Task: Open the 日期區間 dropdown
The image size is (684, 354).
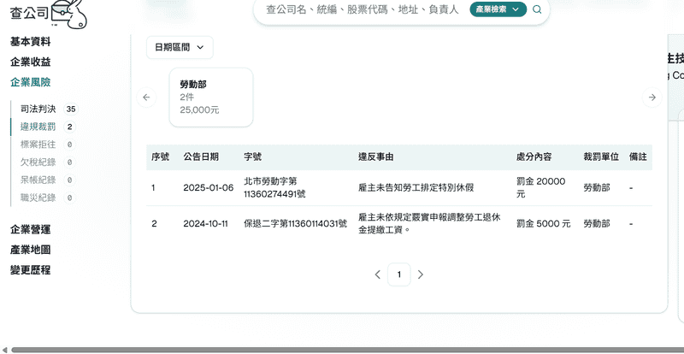Action: tap(180, 48)
